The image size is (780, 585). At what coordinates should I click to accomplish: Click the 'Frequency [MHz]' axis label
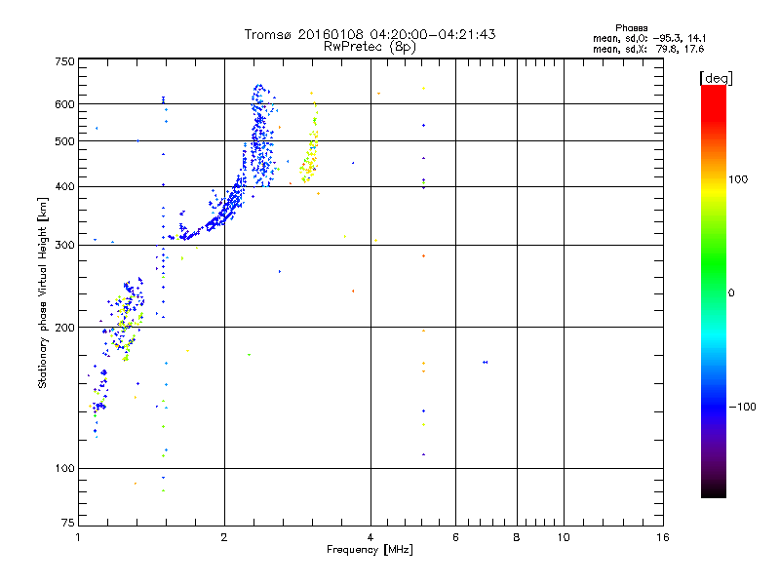point(370,550)
